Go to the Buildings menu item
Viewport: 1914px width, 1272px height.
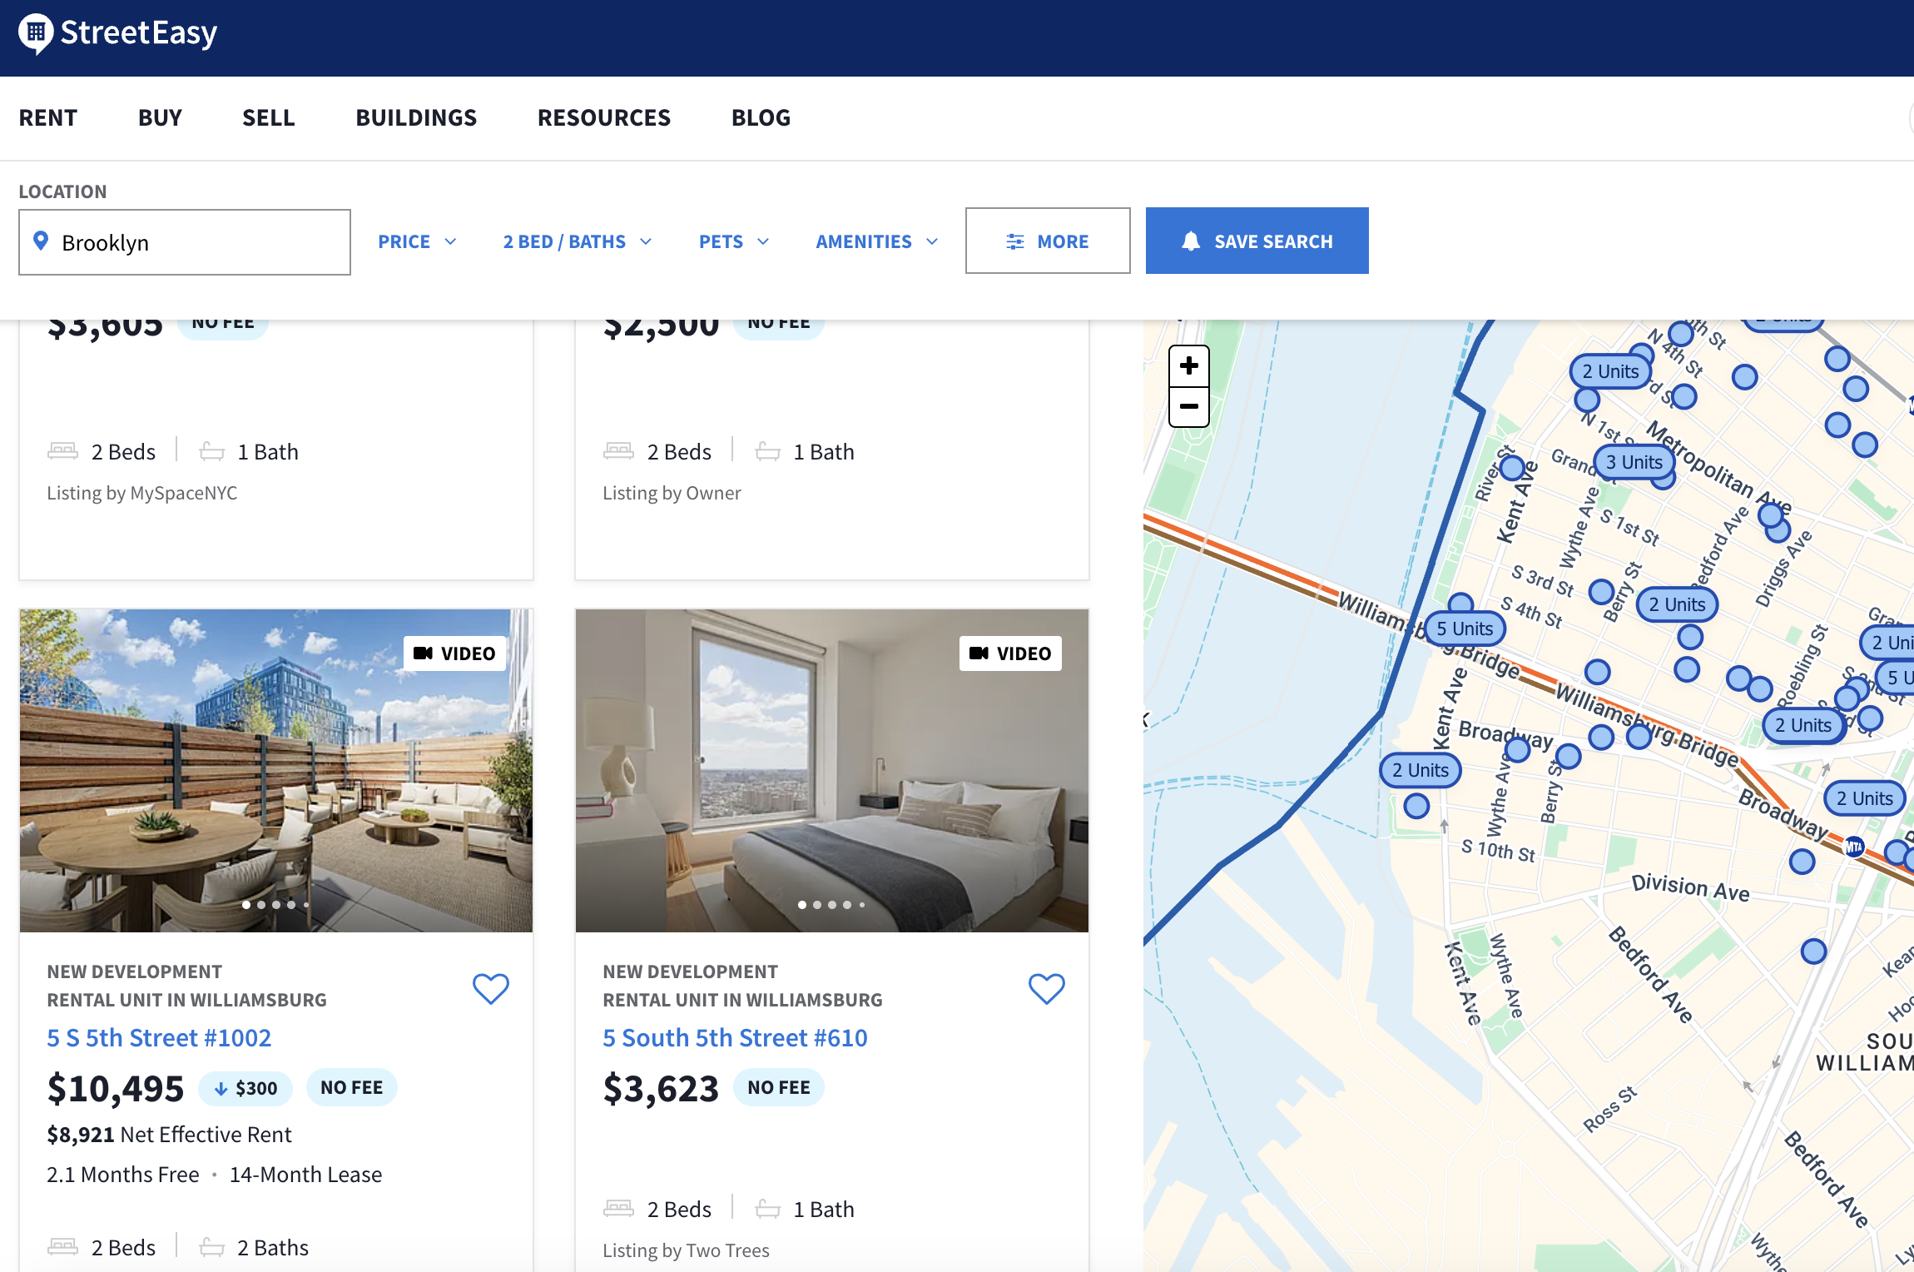pyautogui.click(x=416, y=117)
